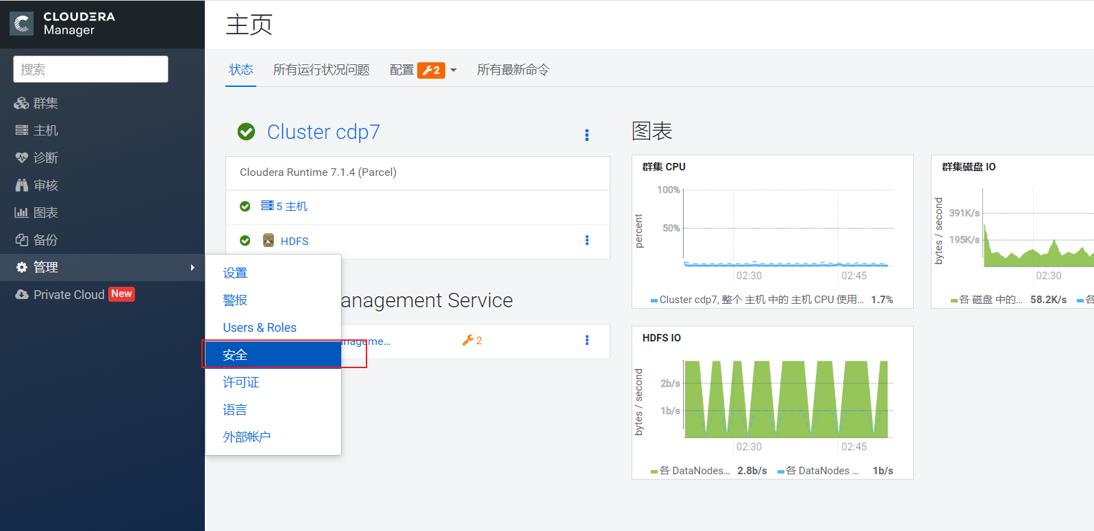The height and width of the screenshot is (531, 1094).
Task: Click the Private Cloud cloud icon
Action: coord(22,294)
